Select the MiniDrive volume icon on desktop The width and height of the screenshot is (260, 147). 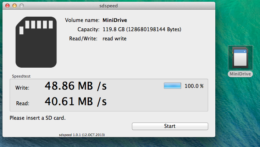point(240,58)
